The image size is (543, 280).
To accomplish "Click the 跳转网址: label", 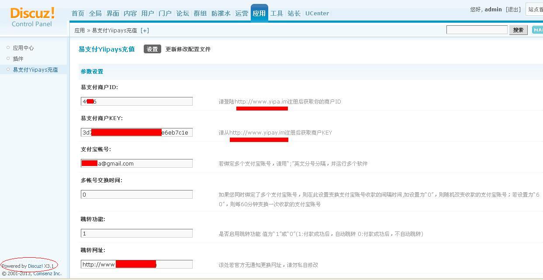I will pos(93,250).
